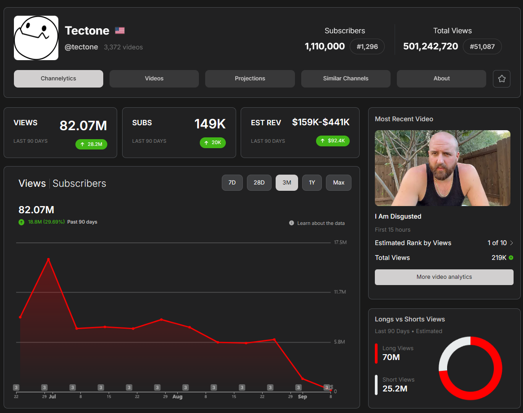This screenshot has height=413, width=523.
Task: Click the 3,372 videos count text
Action: pyautogui.click(x=123, y=47)
